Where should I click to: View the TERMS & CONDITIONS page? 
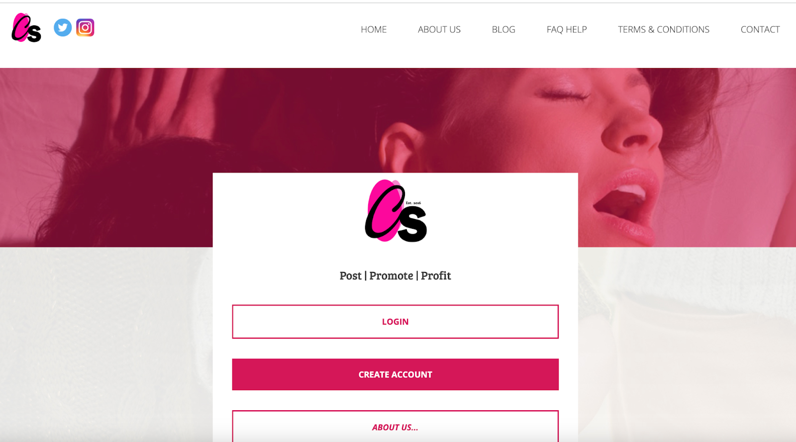click(x=664, y=29)
